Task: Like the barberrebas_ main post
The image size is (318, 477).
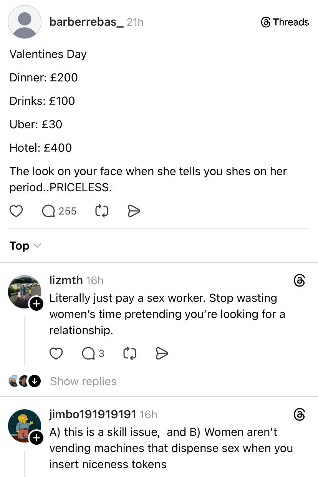Action: pos(16,211)
